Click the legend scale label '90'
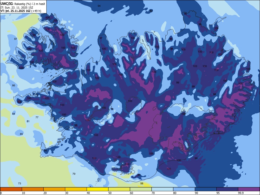260x195 pixels. pyautogui.click(x=196, y=193)
